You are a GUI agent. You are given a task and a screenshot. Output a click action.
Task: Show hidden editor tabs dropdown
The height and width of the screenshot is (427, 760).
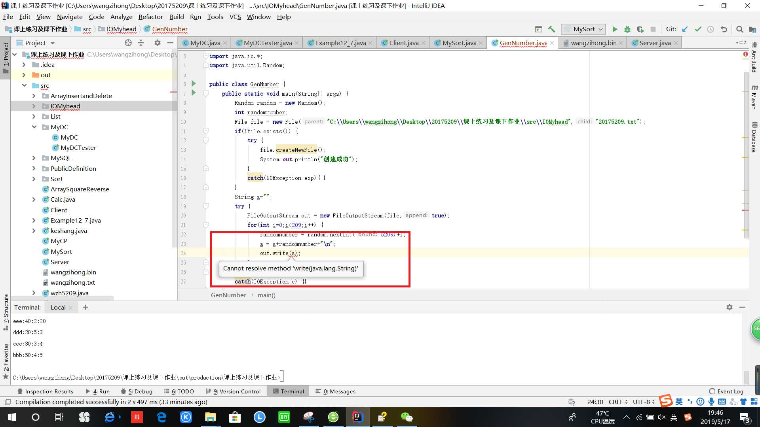point(741,43)
